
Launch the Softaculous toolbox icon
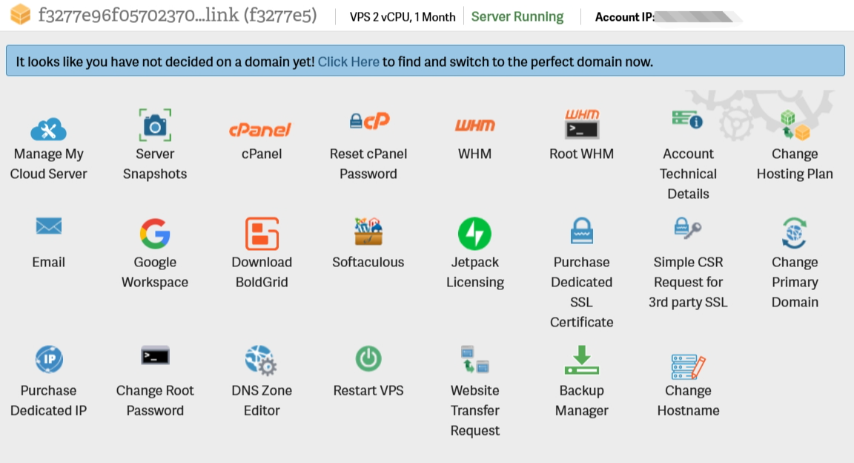(x=368, y=231)
